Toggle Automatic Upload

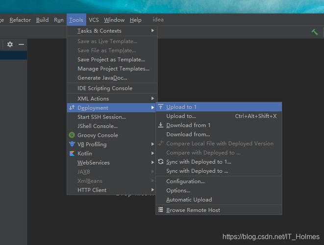[x=219, y=199]
